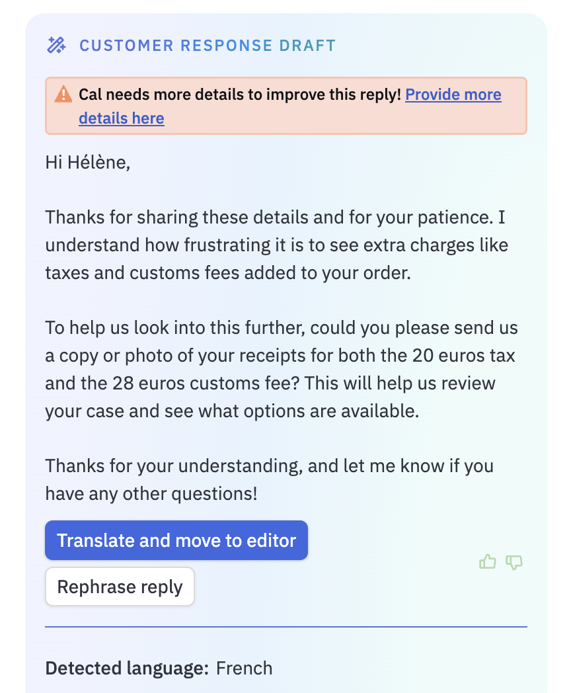This screenshot has height=693, width=571.
Task: Click the magic wand draft icon
Action: (56, 45)
